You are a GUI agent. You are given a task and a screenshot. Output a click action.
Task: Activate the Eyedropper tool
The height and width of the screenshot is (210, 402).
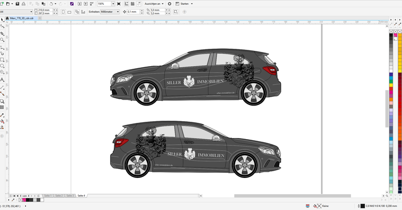[x=2, y=115]
